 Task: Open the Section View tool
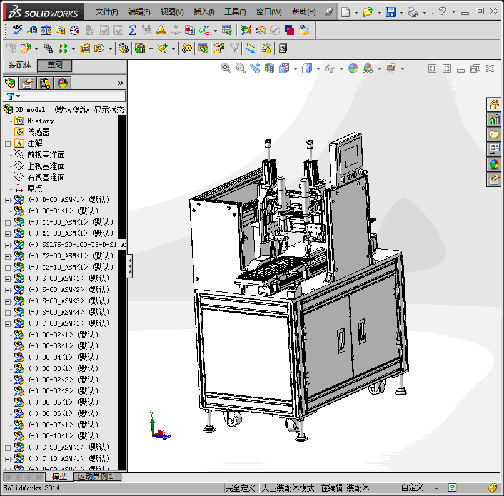tap(270, 68)
